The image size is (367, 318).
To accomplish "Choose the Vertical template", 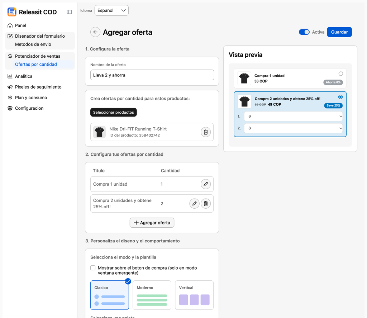I will [194, 295].
